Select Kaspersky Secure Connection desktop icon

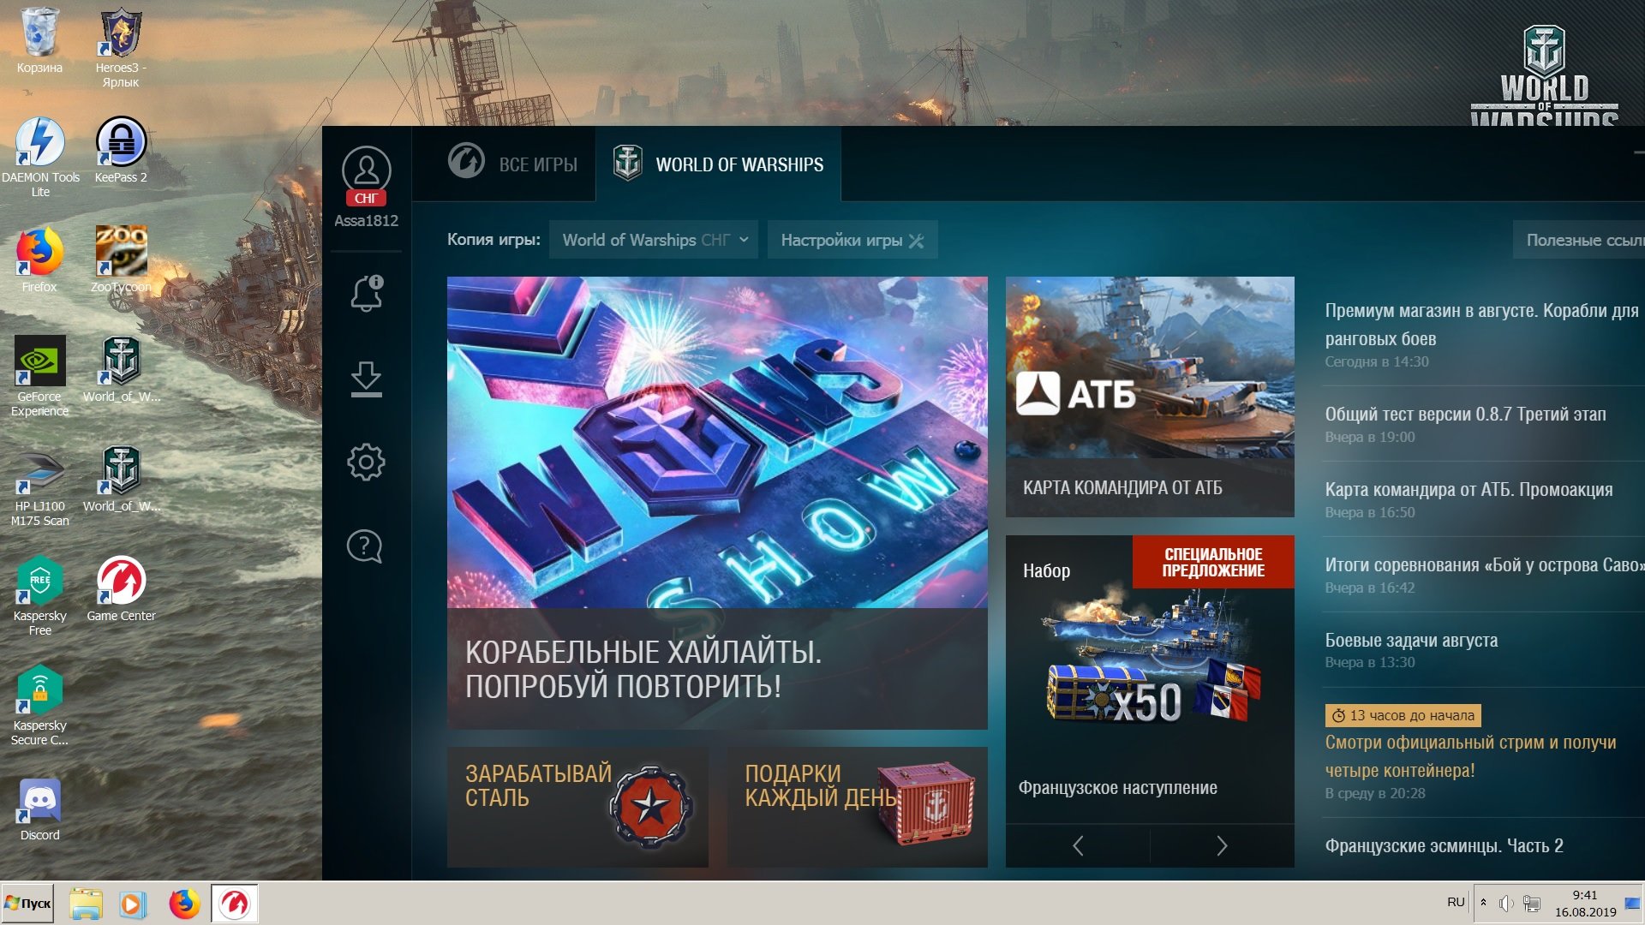pos(39,706)
